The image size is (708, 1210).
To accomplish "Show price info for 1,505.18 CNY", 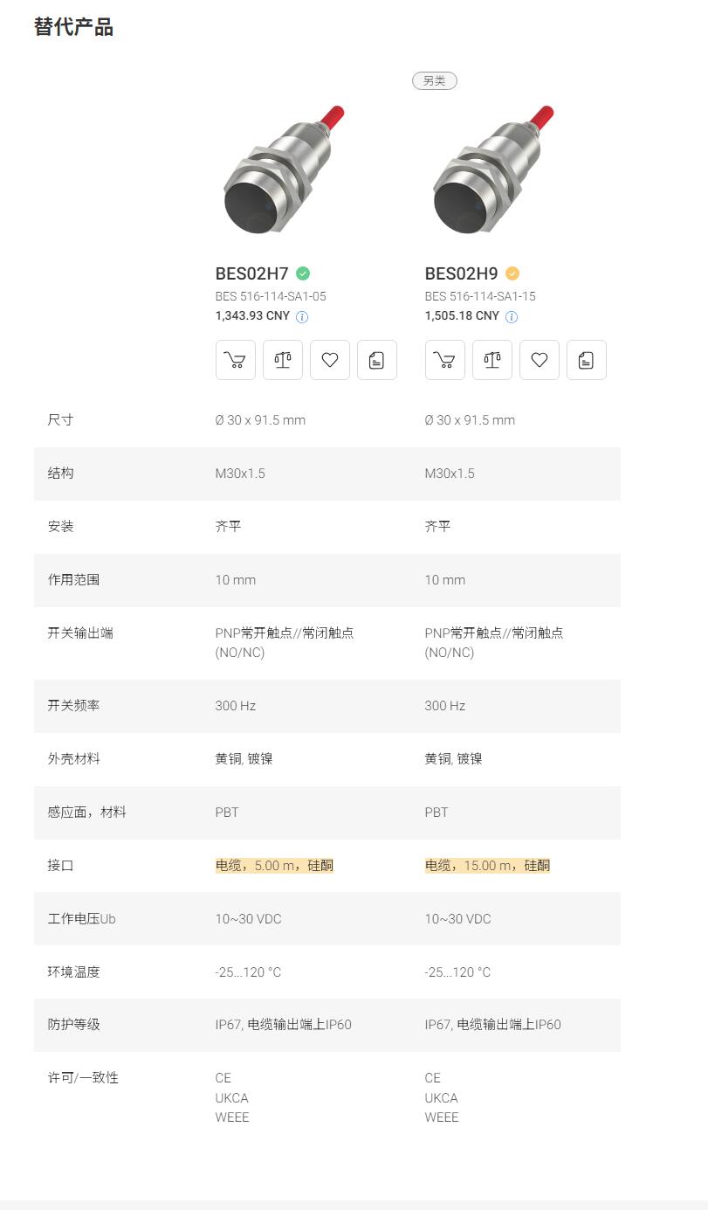I will pos(512,317).
